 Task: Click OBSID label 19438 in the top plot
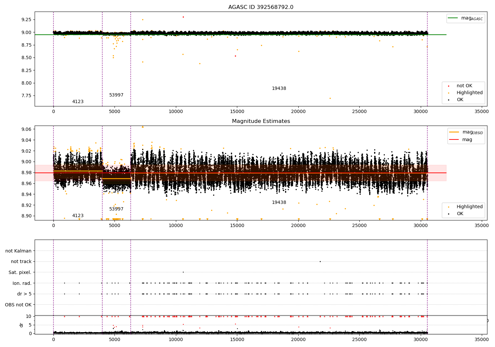[279, 89]
